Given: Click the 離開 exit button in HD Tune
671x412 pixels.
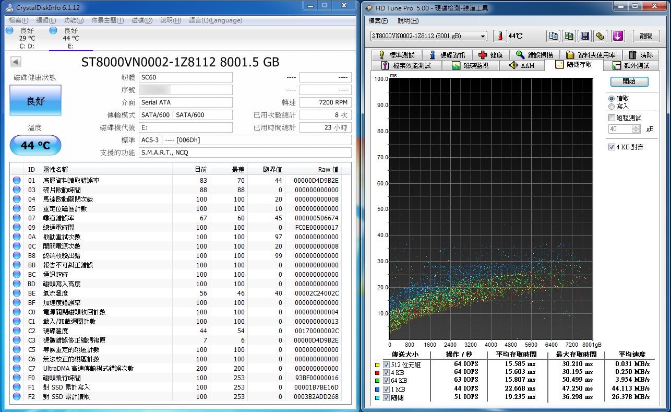Looking at the screenshot, I should (646, 36).
